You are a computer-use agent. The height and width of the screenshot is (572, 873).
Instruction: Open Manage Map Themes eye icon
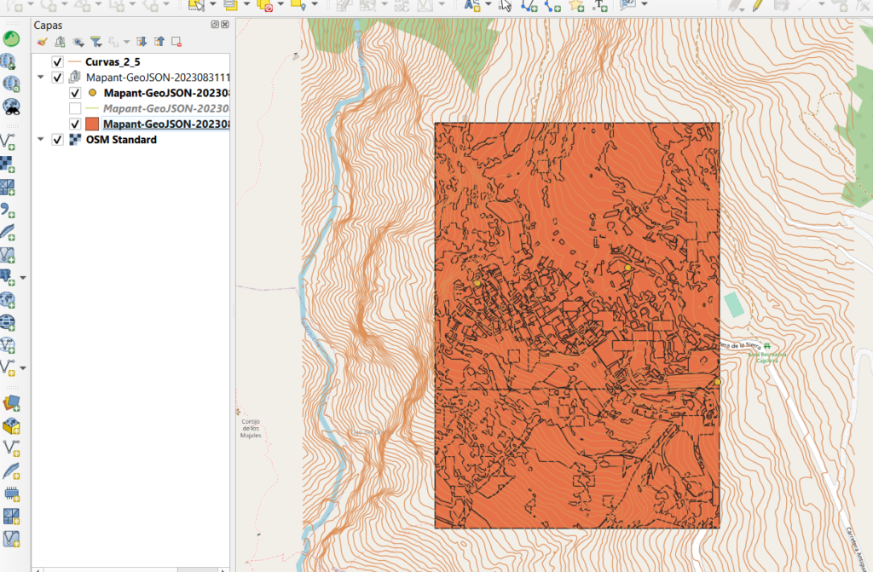78,41
